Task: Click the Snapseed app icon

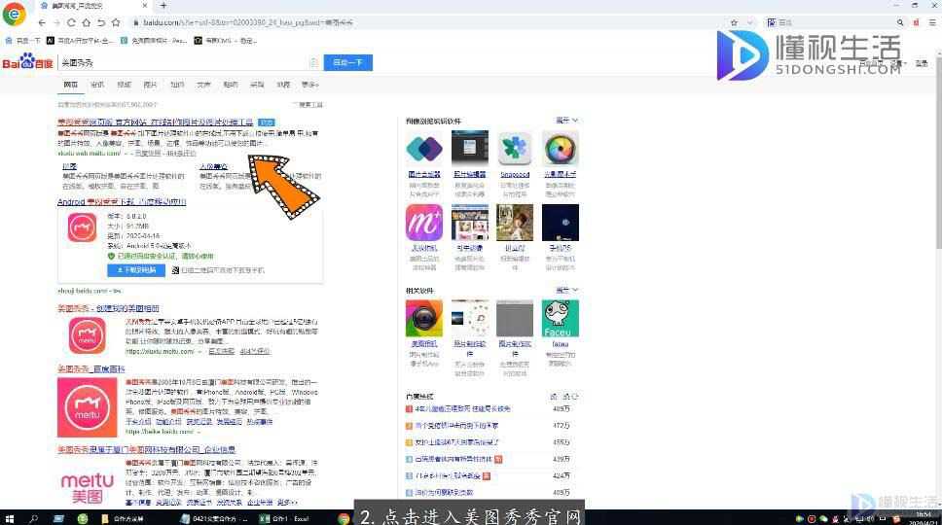Action: point(515,149)
